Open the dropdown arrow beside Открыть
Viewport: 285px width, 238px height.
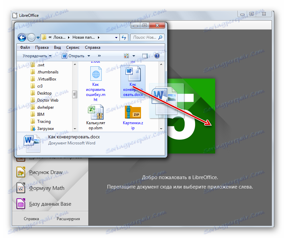click(89, 56)
